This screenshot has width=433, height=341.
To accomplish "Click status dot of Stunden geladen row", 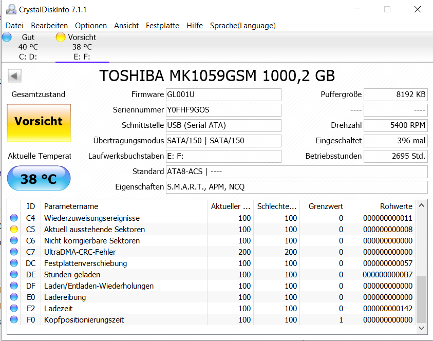I will [x=14, y=274].
